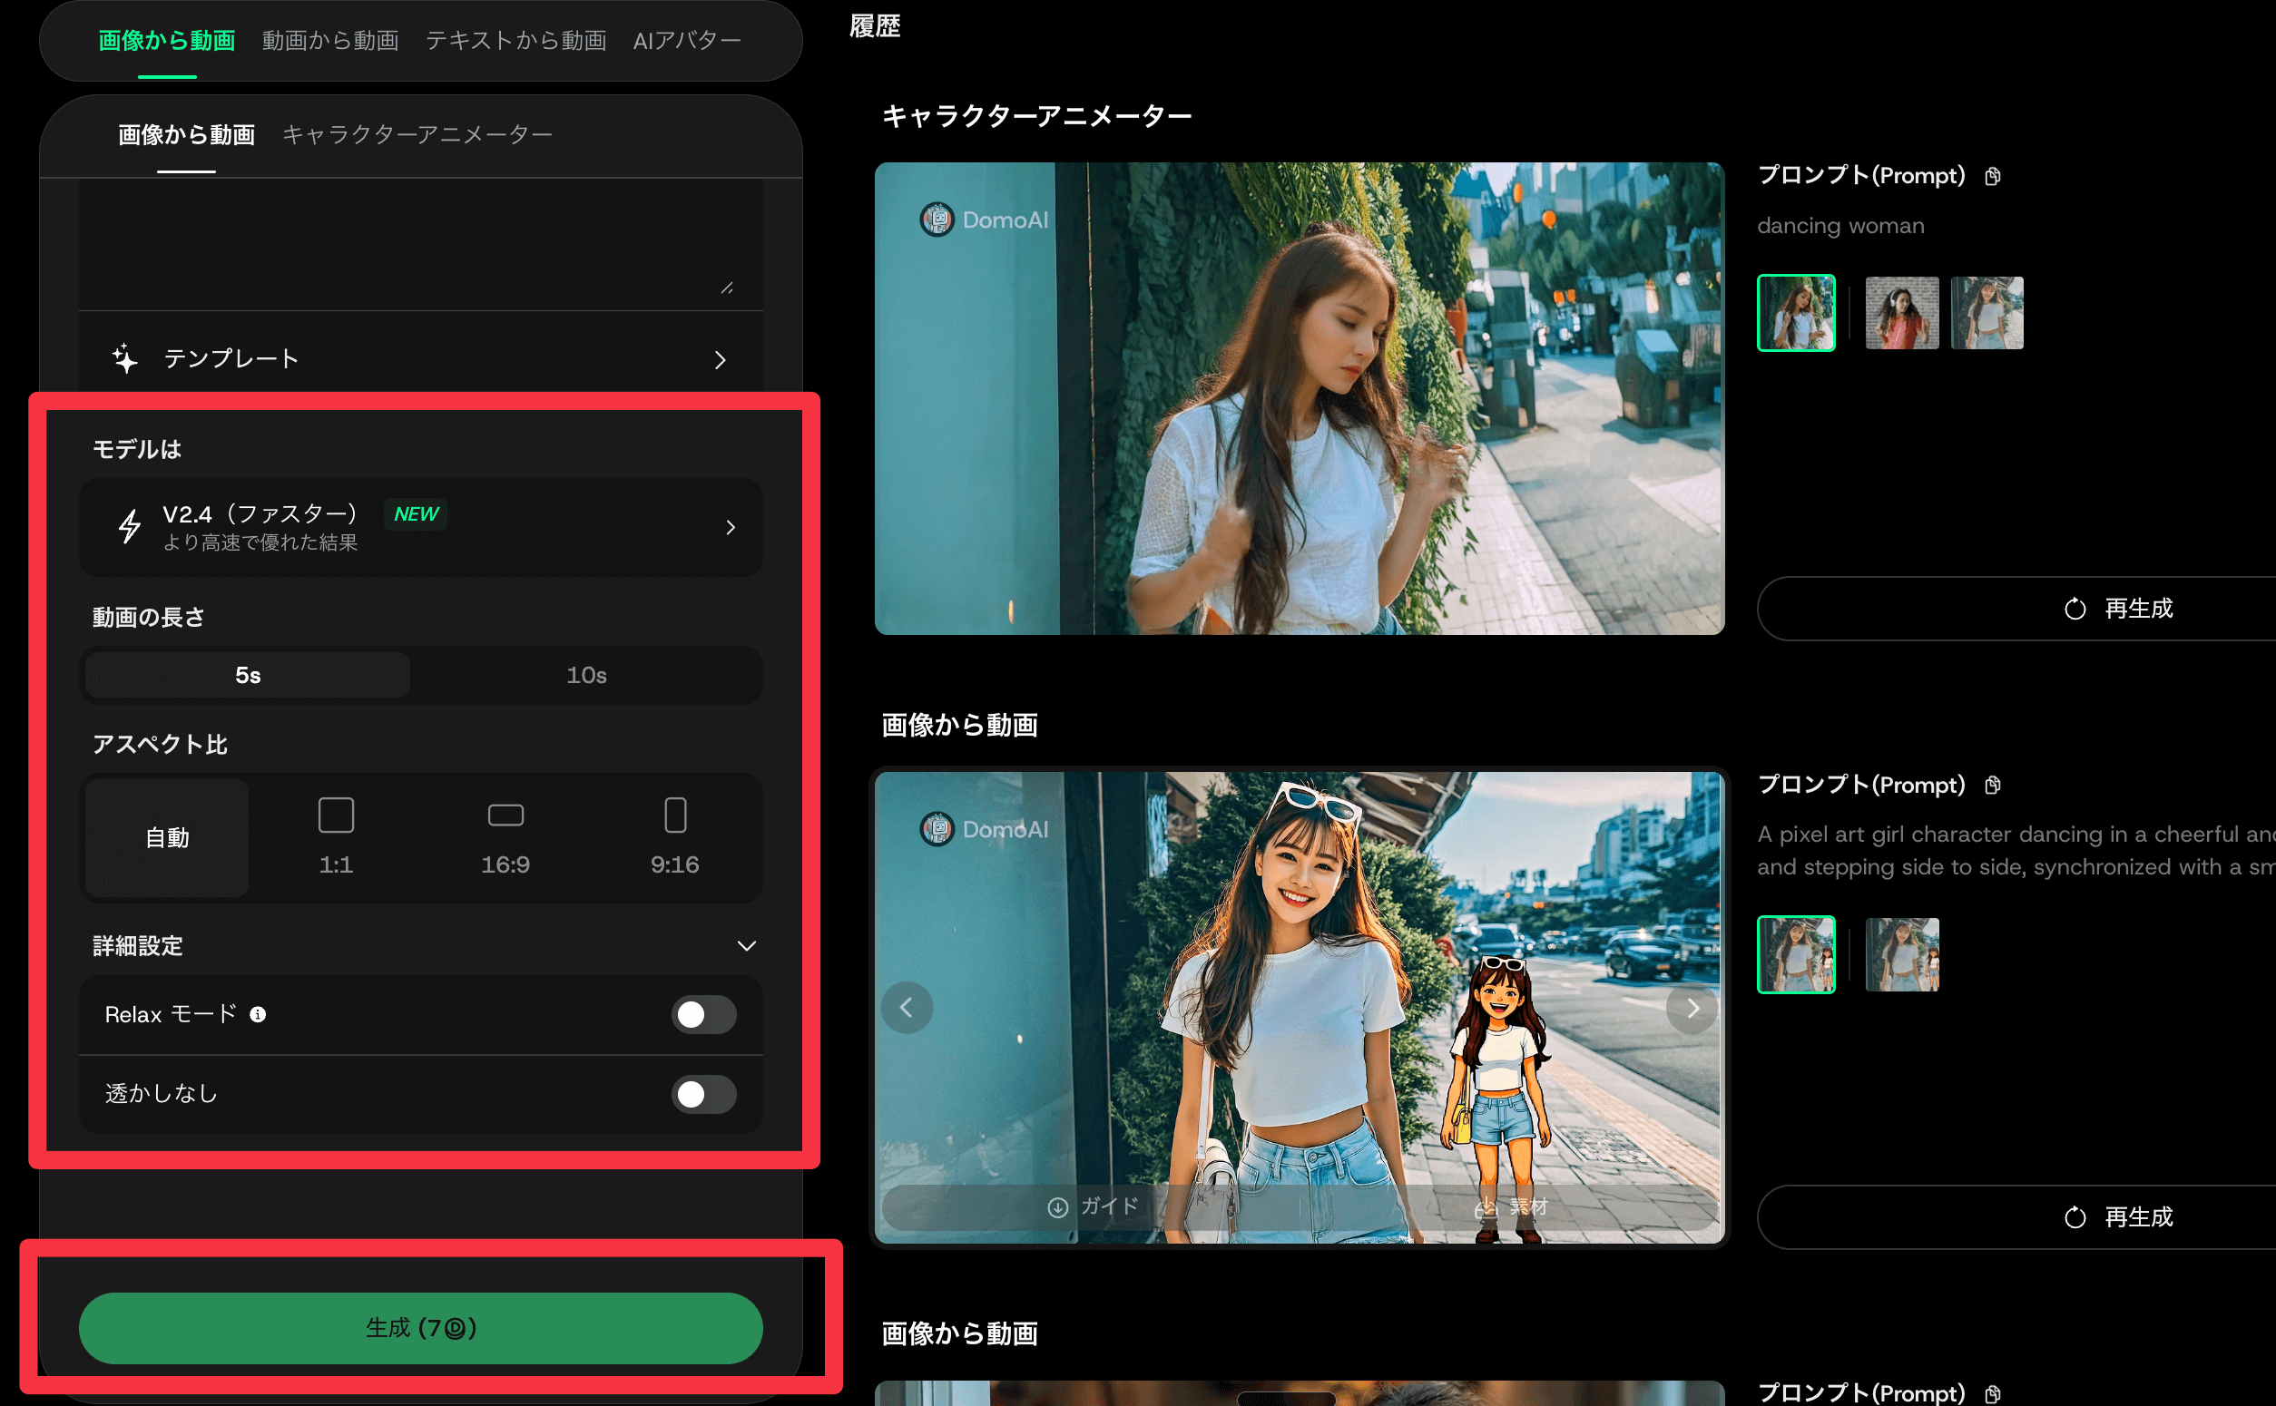Select the red-top girl thumbnail
The width and height of the screenshot is (2276, 1406).
(1901, 313)
